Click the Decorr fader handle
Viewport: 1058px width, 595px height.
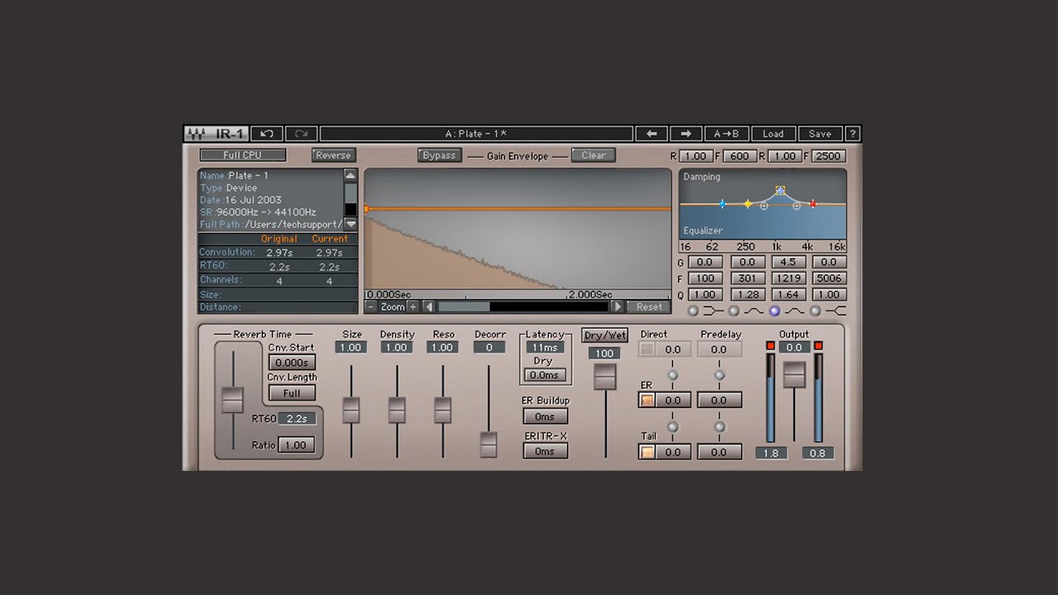pyautogui.click(x=488, y=445)
